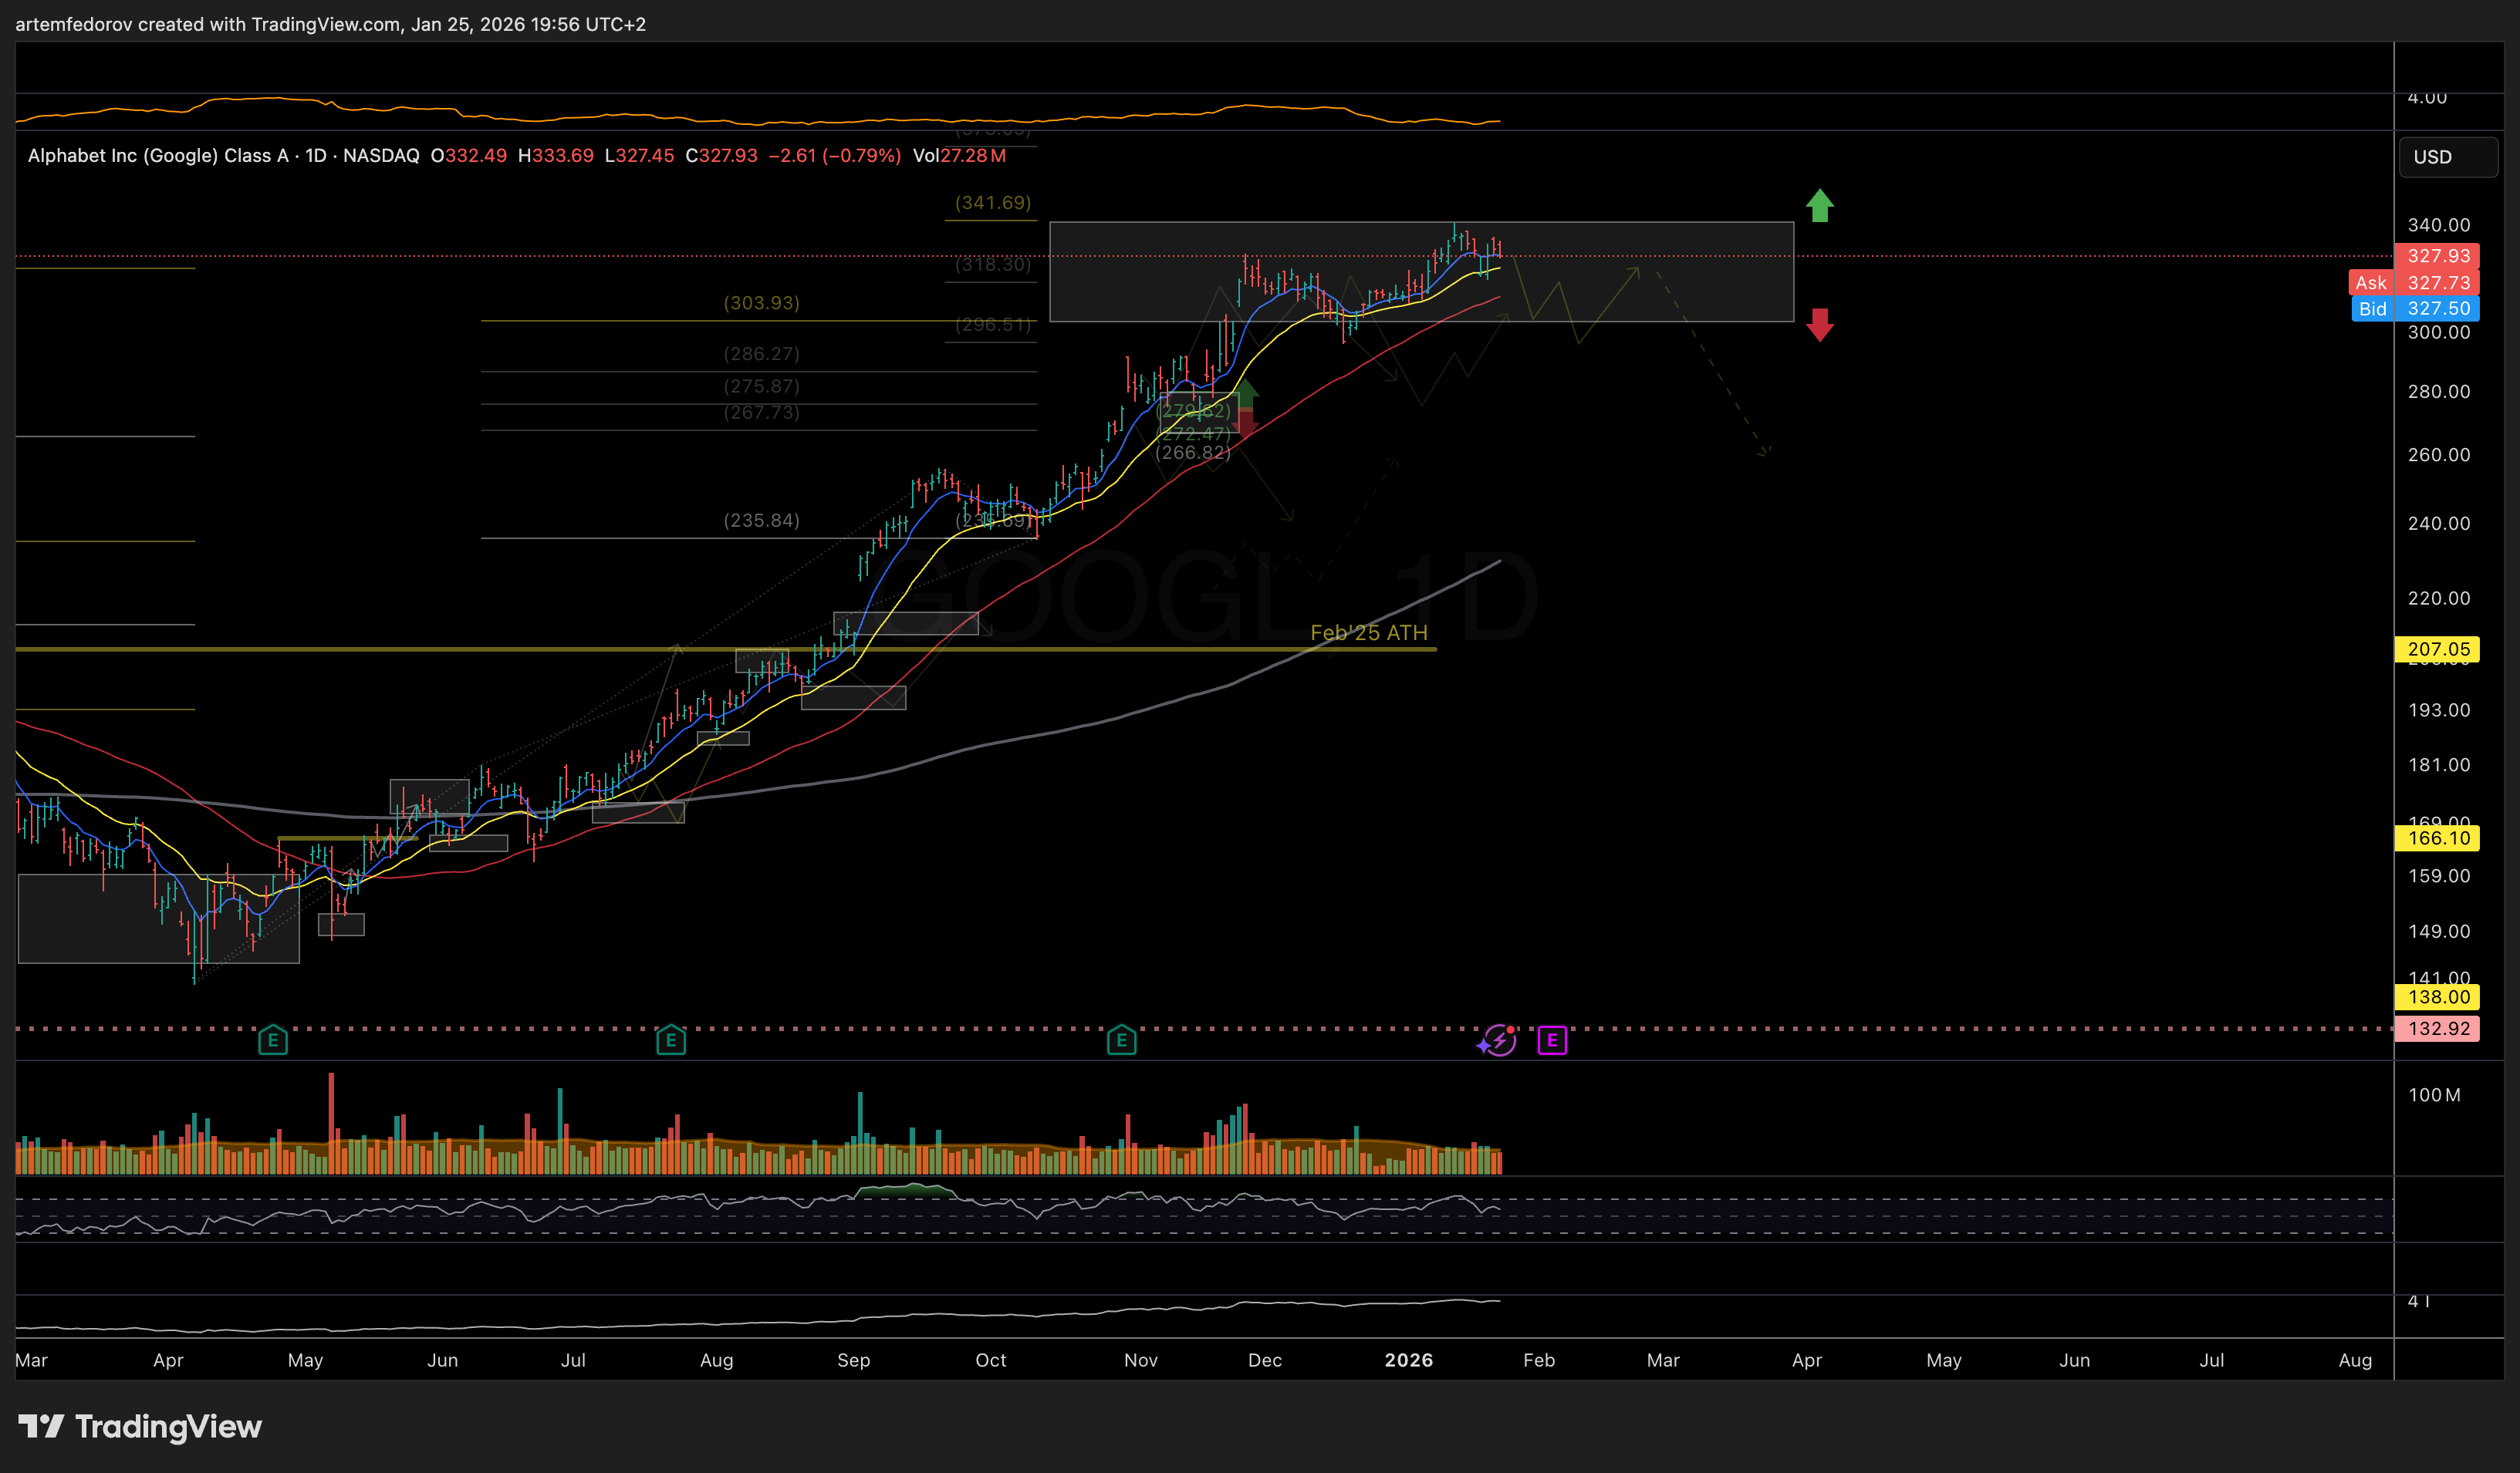Click the (267.73) price level label
Viewport: 2520px width, 1473px height.
point(762,412)
